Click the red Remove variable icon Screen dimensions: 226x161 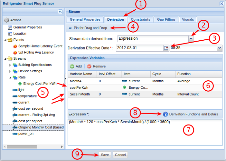click(x=89, y=66)
